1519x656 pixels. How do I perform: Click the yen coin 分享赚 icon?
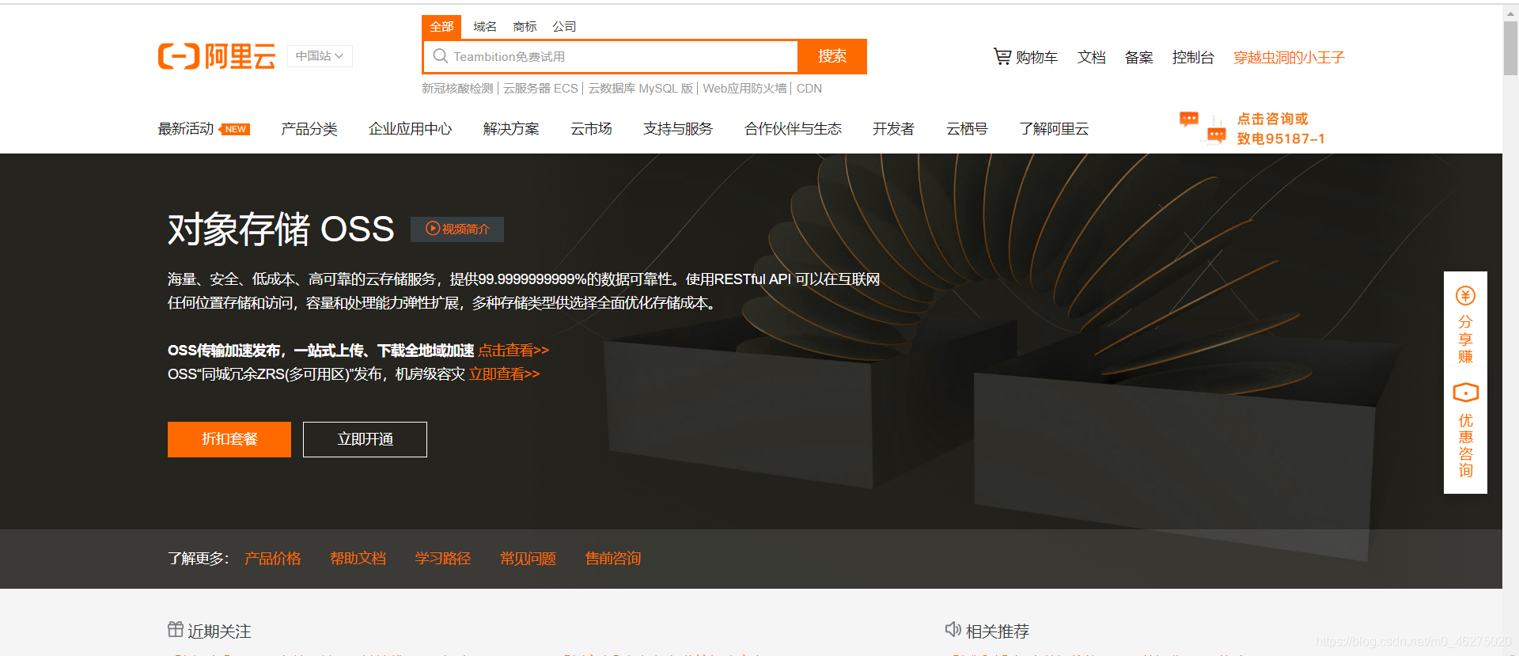pos(1465,296)
